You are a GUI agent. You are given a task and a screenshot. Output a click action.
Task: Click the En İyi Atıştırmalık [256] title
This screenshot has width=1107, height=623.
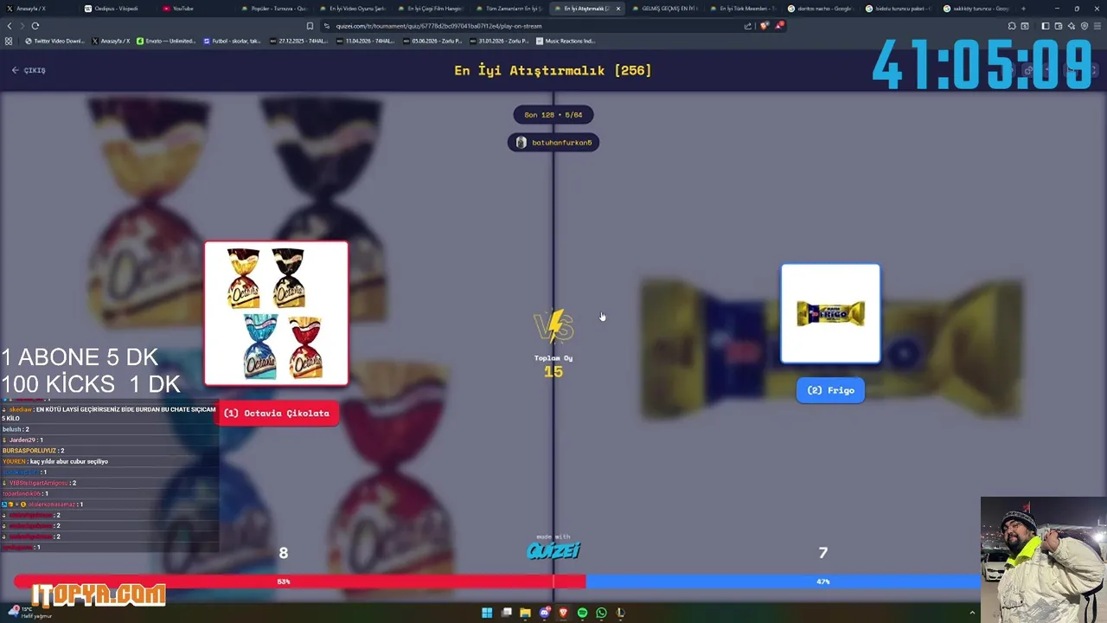tap(553, 70)
